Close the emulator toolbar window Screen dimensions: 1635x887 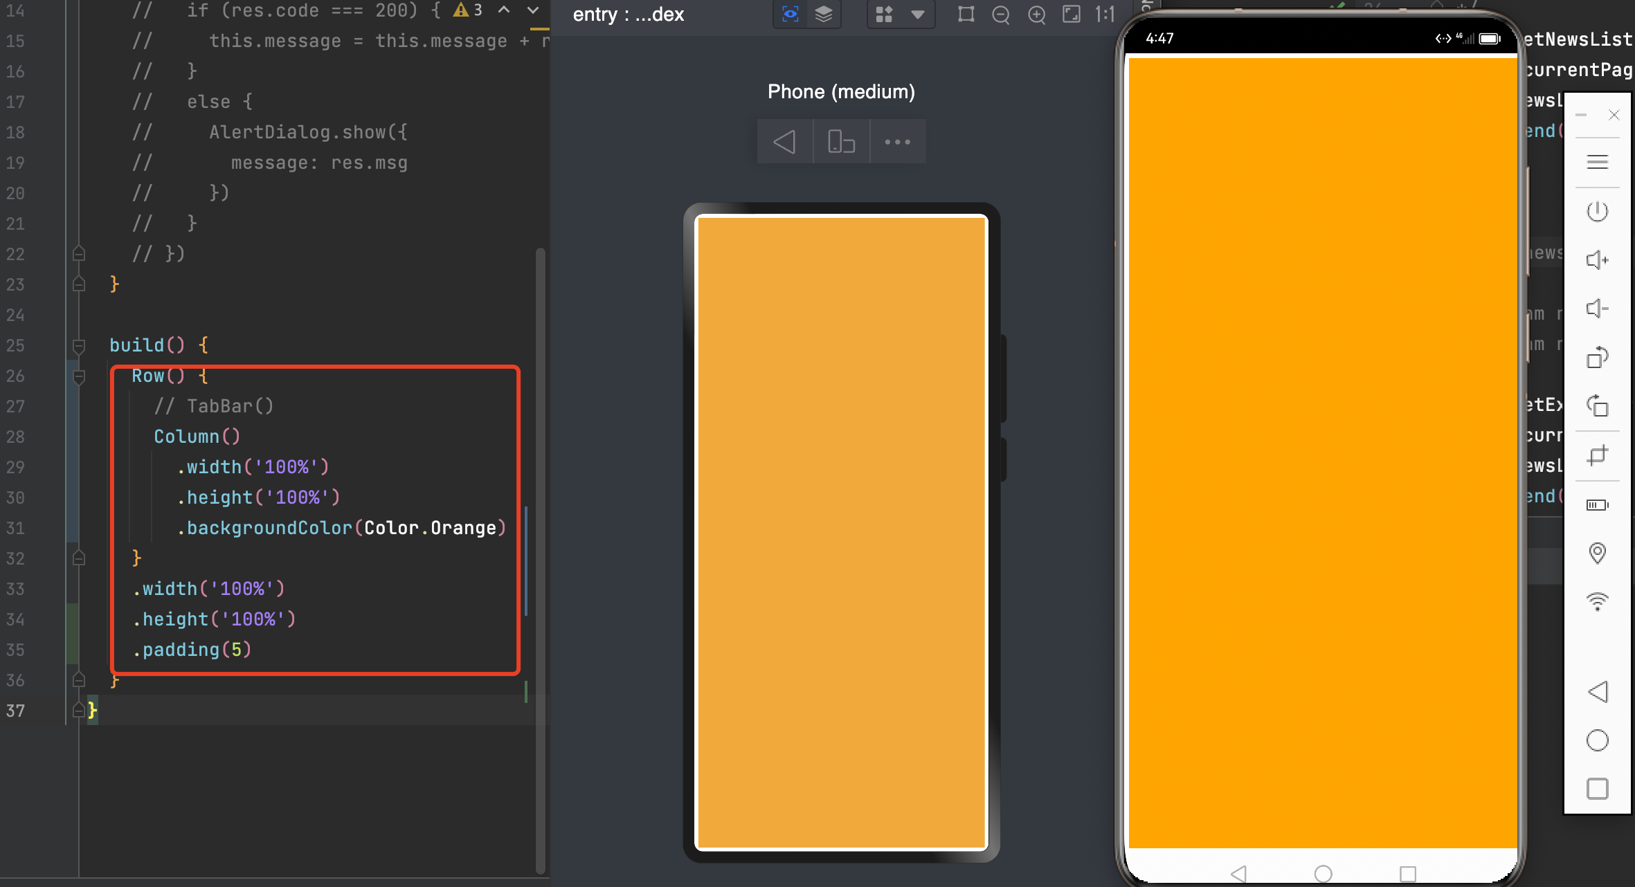point(1614,115)
